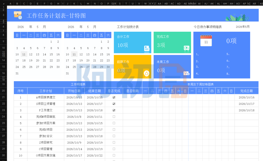Select the S项目立项管理 task cell
This screenshot has height=161, width=263.
pos(46,104)
